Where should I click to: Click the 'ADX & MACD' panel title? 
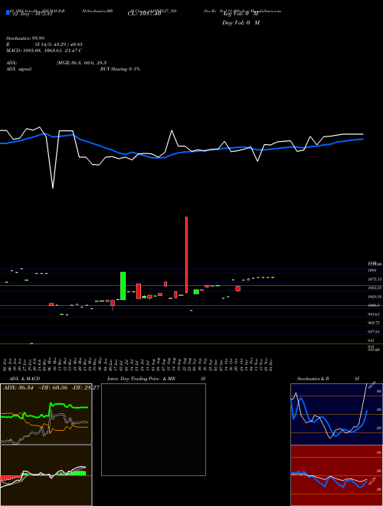(25, 379)
